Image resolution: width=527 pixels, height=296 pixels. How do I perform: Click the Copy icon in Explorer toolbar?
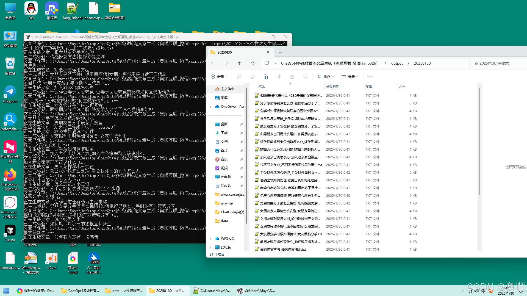pos(252,77)
